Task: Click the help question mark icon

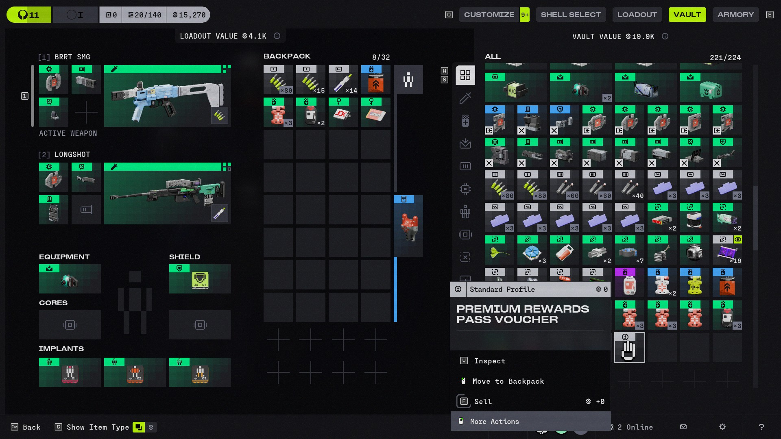Action: 761,427
